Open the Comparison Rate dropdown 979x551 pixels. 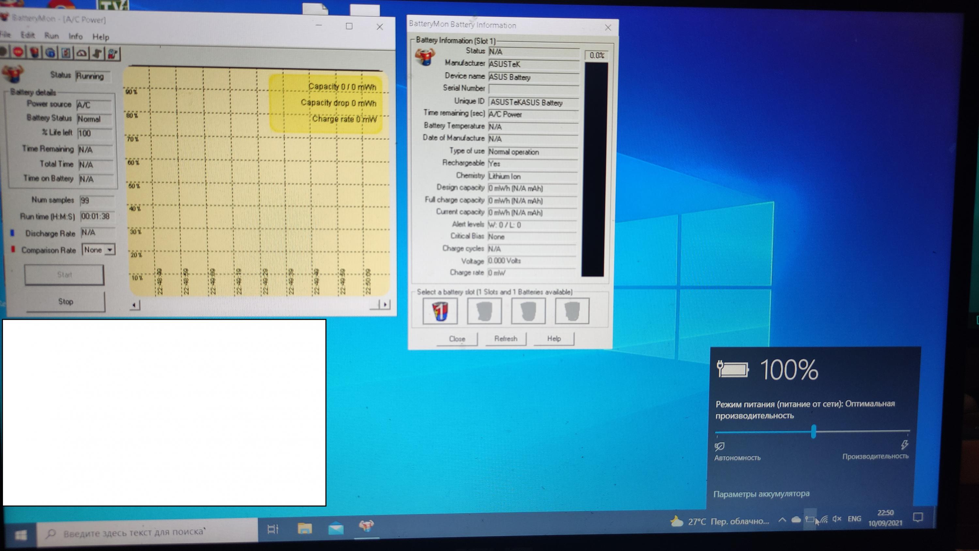109,250
